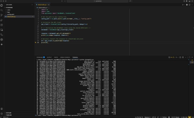Expand the OUTLINE section
Image resolution: width=194 pixels, height=118 pixels.
9,113
